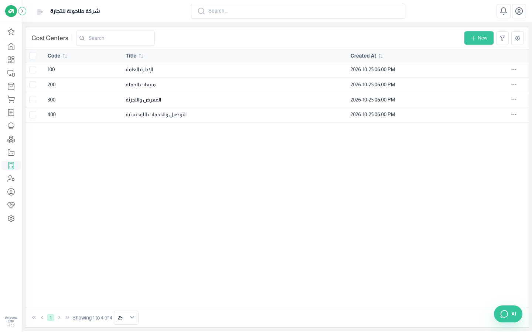The image size is (532, 332).
Task: Go to the first page of results
Action: (x=34, y=318)
